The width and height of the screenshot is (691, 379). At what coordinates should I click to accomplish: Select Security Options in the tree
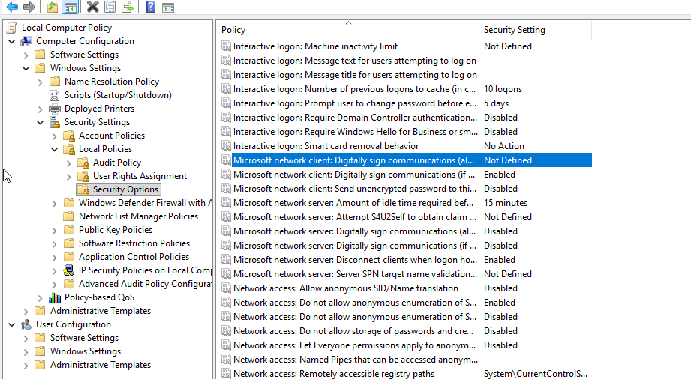pos(125,189)
